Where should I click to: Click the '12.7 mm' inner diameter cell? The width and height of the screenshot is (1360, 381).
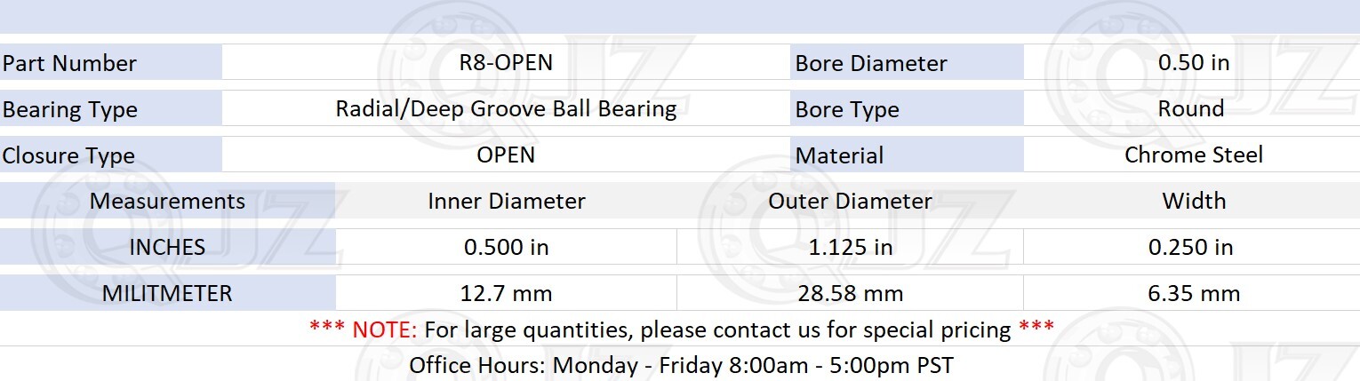click(x=507, y=293)
